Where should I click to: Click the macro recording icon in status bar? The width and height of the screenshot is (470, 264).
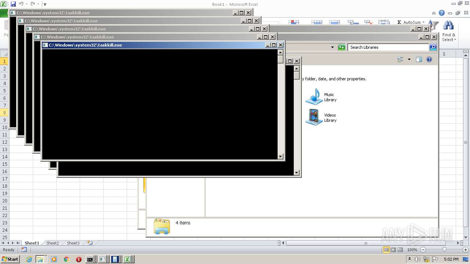tap(24, 250)
